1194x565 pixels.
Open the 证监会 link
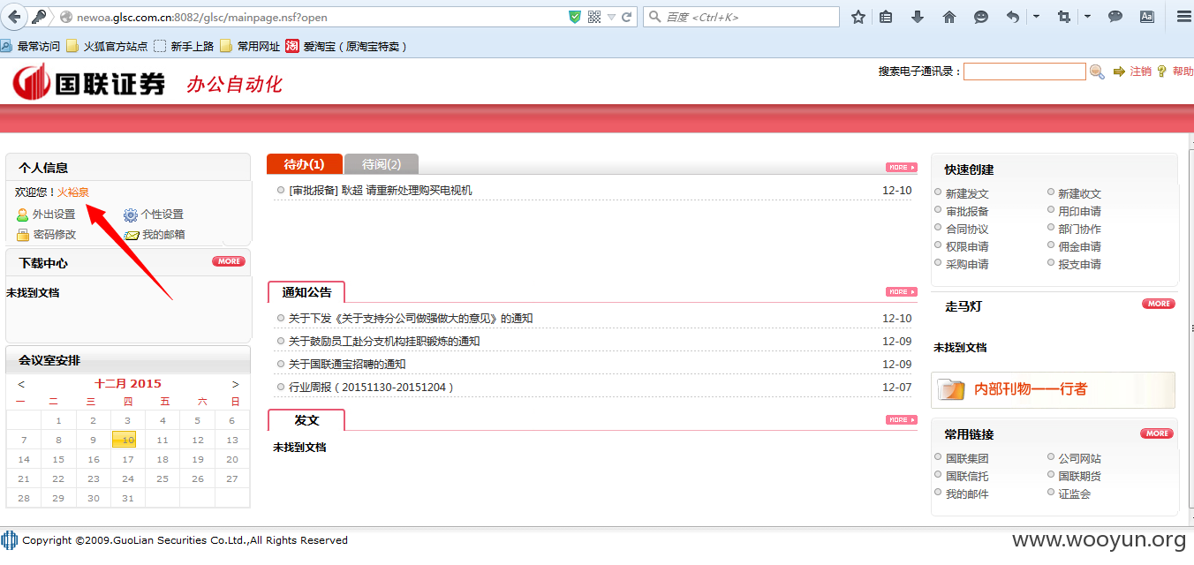click(x=1075, y=493)
